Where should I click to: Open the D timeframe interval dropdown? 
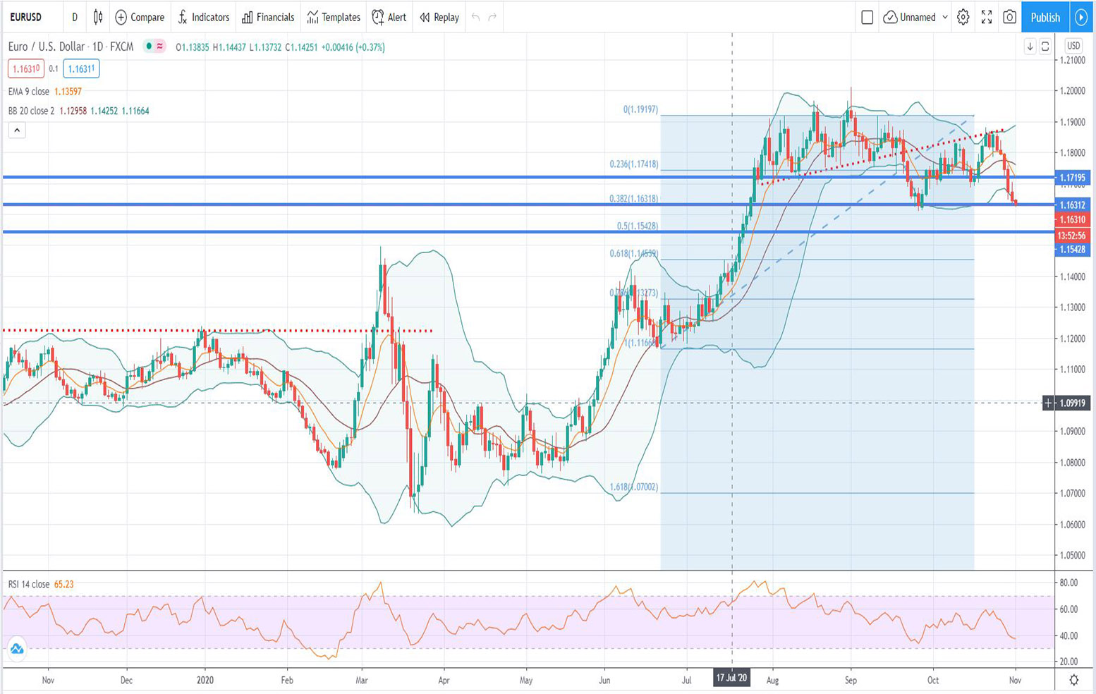tap(75, 17)
